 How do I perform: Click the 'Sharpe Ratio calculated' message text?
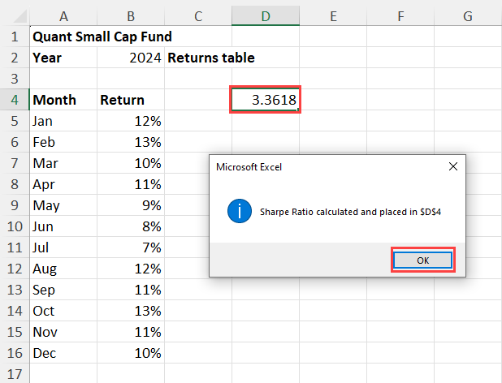350,212
